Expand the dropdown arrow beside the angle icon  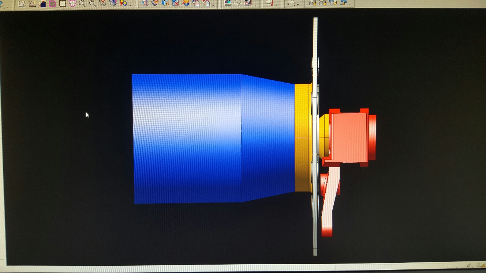point(298,5)
